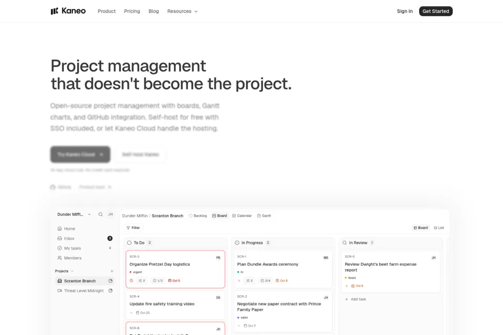Click the Oct 5 due date on SCR-3

(x=174, y=281)
